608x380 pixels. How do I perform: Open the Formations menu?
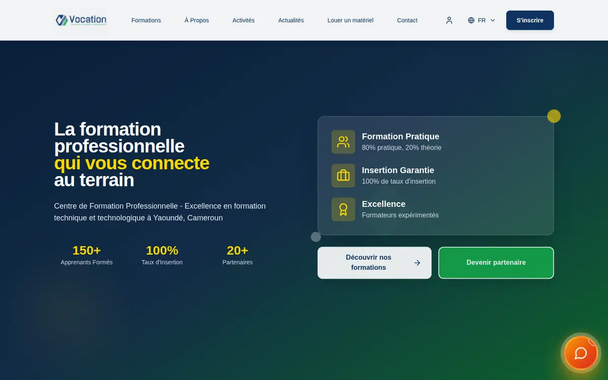click(x=146, y=20)
